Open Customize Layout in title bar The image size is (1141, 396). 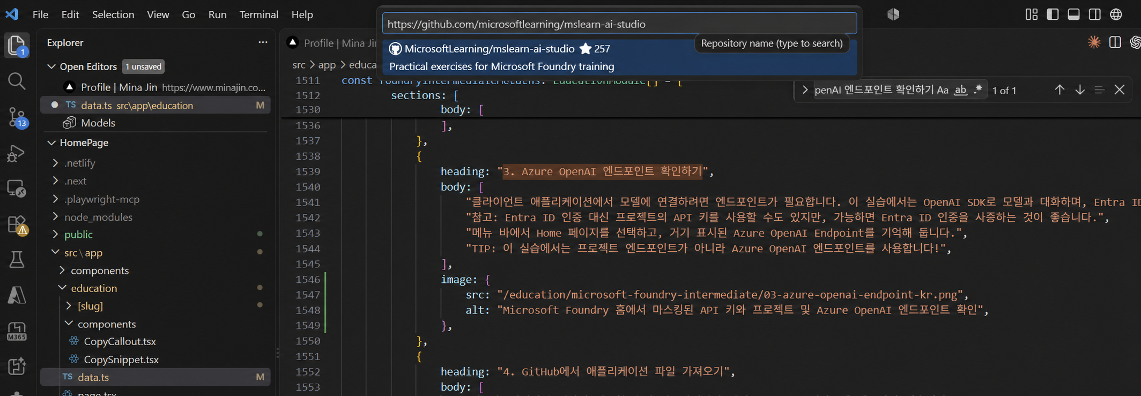pyautogui.click(x=1031, y=14)
